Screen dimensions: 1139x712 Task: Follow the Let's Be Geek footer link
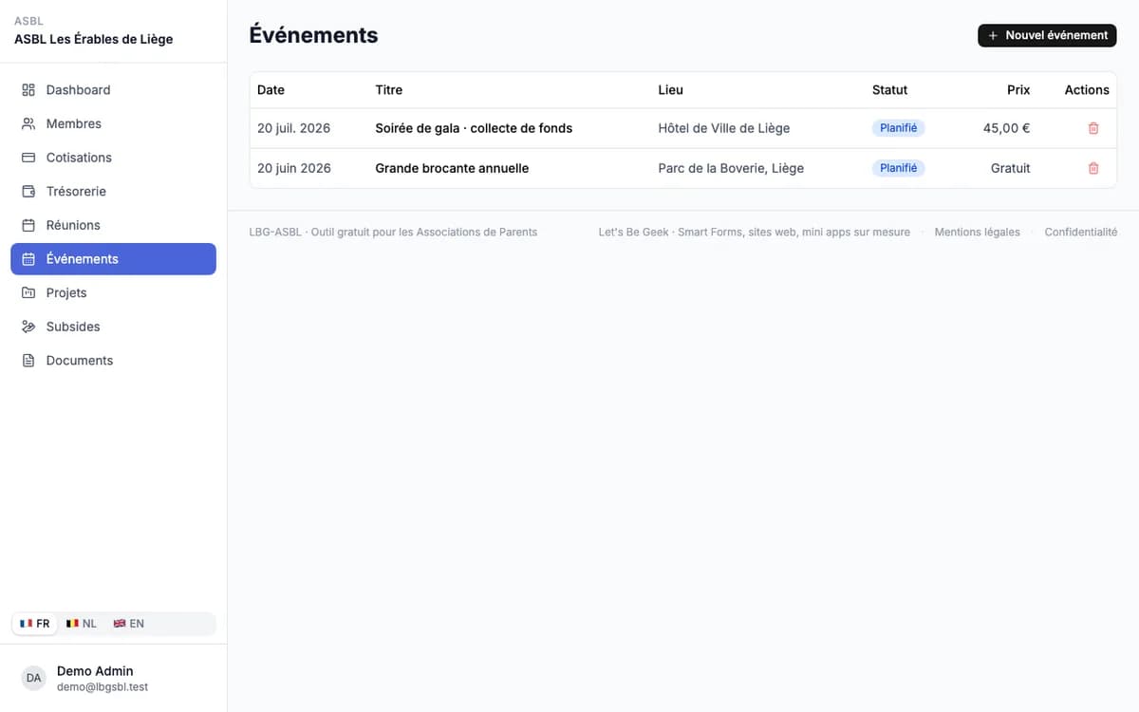[x=754, y=232]
